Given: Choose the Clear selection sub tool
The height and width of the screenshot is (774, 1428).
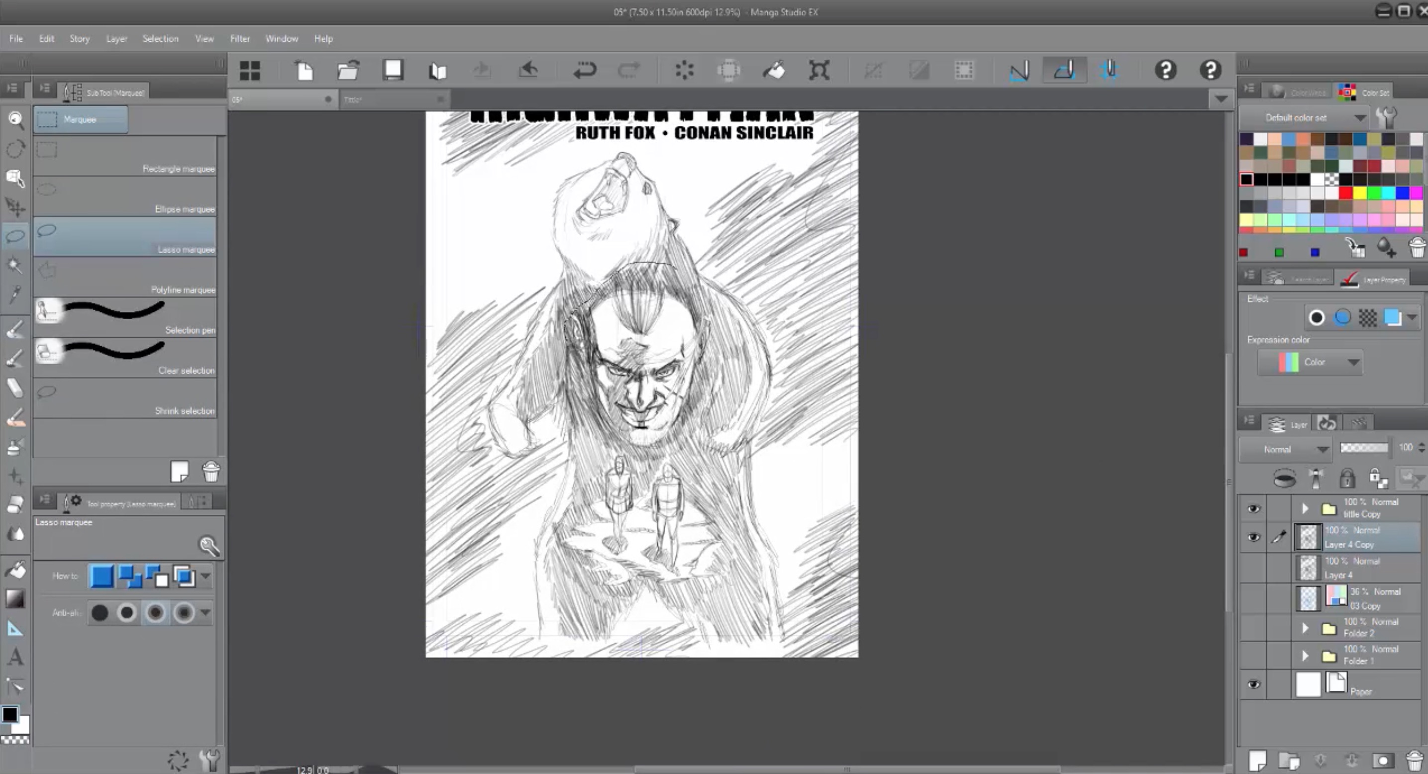Looking at the screenshot, I should tap(125, 359).
